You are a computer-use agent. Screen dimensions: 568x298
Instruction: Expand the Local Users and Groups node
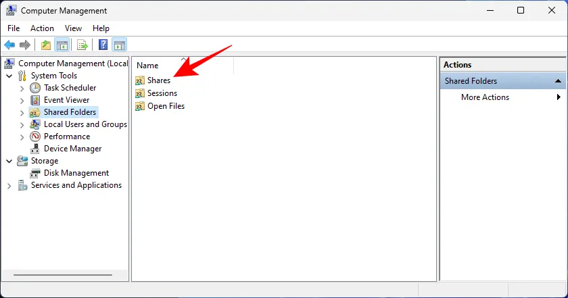(x=22, y=124)
